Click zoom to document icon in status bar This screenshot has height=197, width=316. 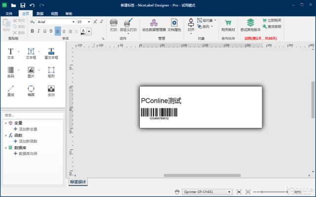coord(239,192)
